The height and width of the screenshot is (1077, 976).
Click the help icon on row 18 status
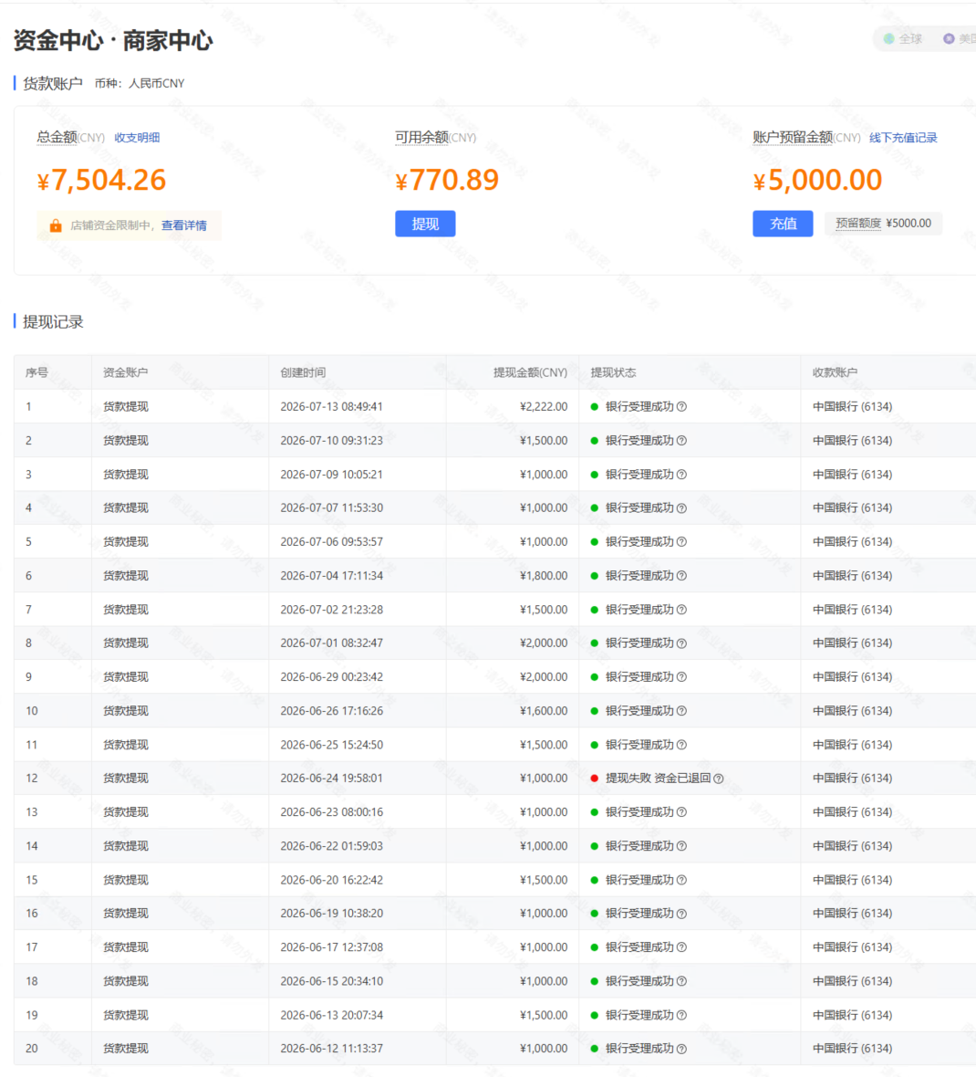click(x=681, y=981)
